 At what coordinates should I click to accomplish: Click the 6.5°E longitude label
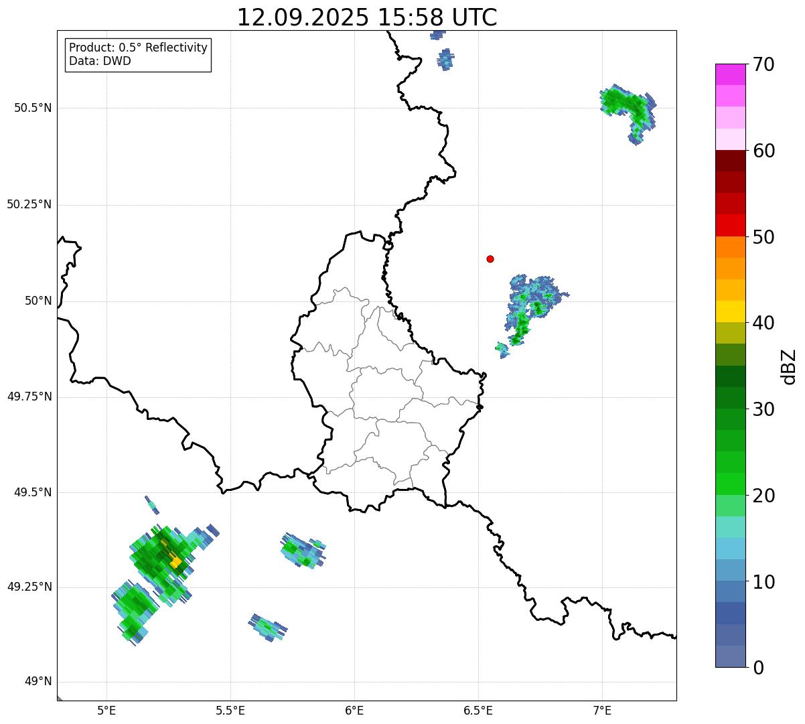478,711
